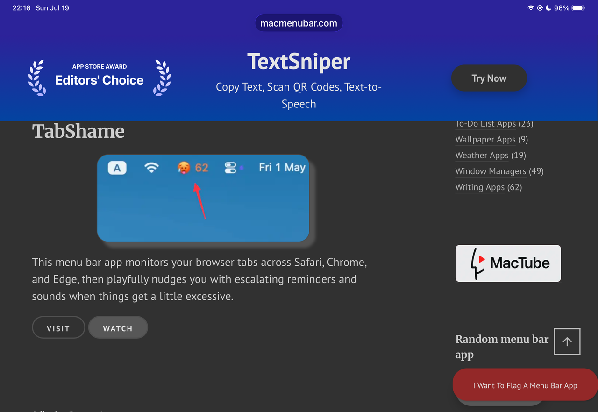Open the MacTube sponsor banner
Screen dimensions: 598x412
pos(508,263)
